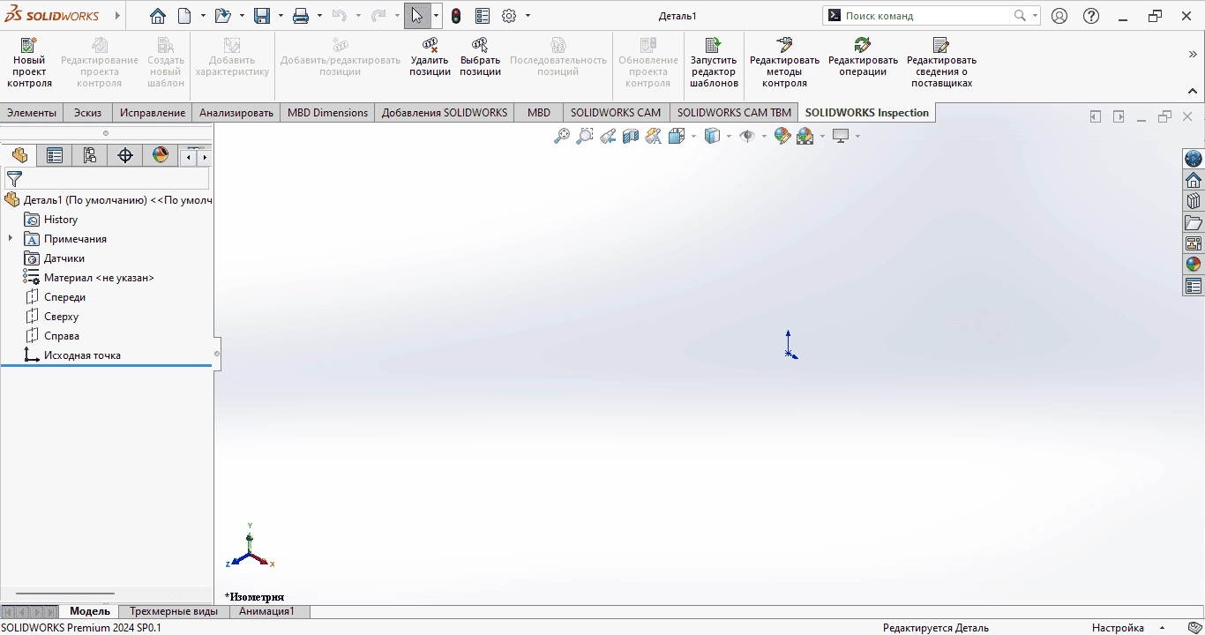Viewport: 1205px width, 635px height.
Task: Click the Edit Appearance color ball icon
Action: click(x=782, y=136)
